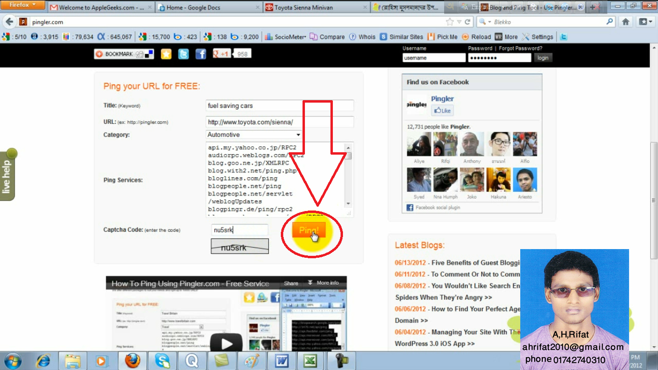The image size is (658, 370).
Task: Switch to the Blog and Ping Tool tab
Action: click(x=532, y=8)
